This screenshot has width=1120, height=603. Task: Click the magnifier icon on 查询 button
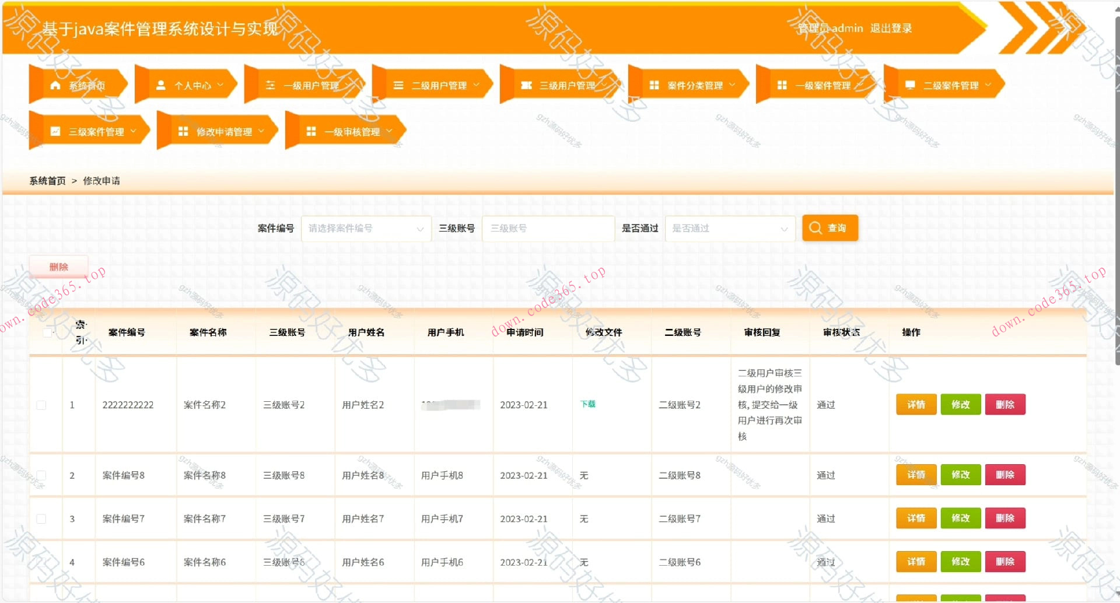815,228
